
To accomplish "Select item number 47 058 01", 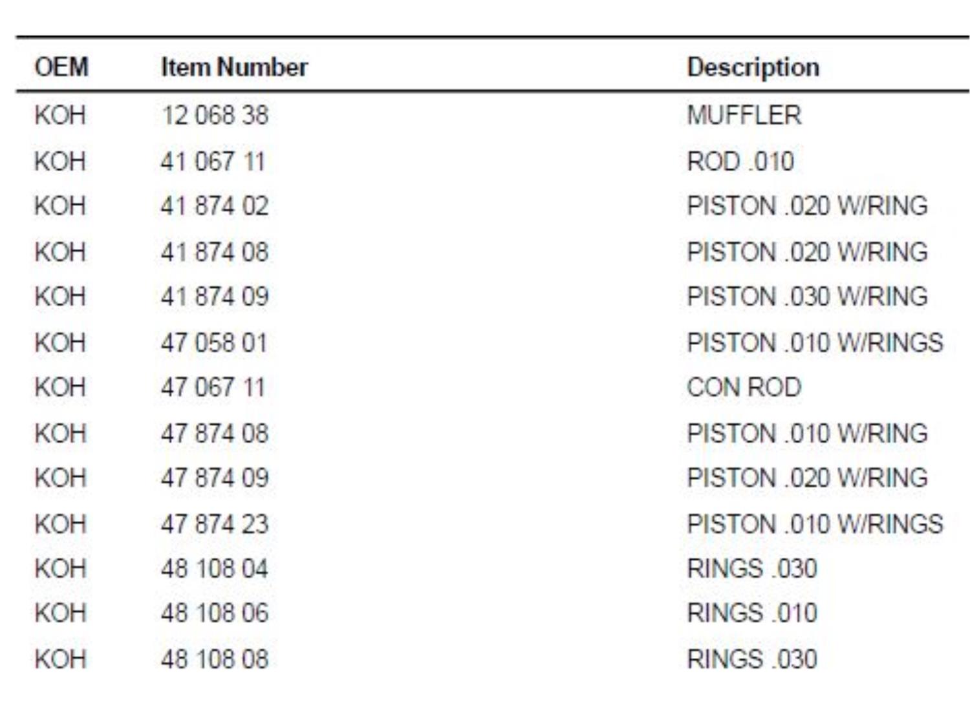I will [x=214, y=342].
